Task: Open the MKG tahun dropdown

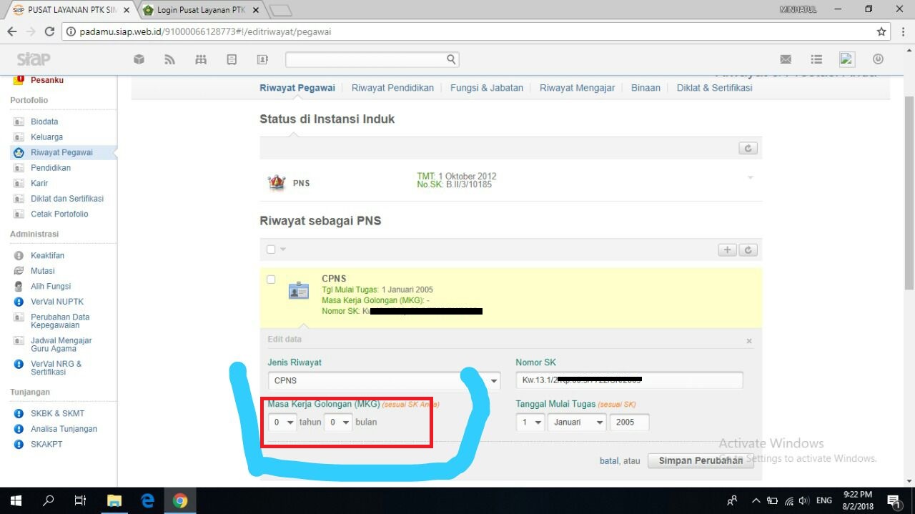Action: pyautogui.click(x=282, y=422)
